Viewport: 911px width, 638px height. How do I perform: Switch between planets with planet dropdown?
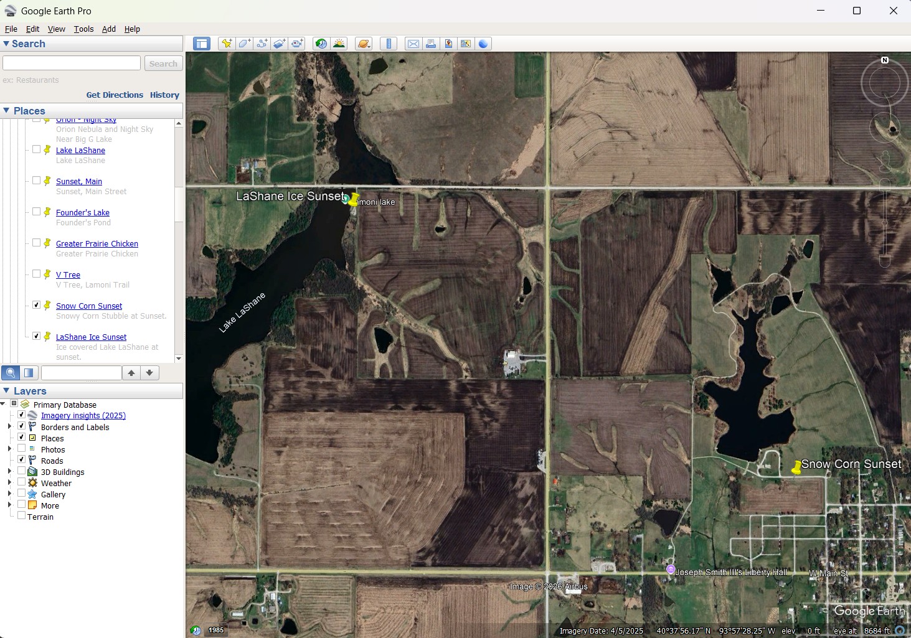pyautogui.click(x=364, y=44)
